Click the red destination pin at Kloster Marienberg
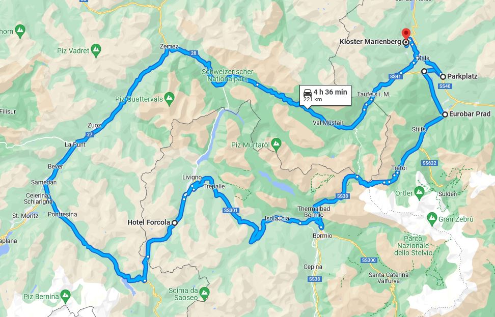The image size is (495, 317). click(406, 34)
